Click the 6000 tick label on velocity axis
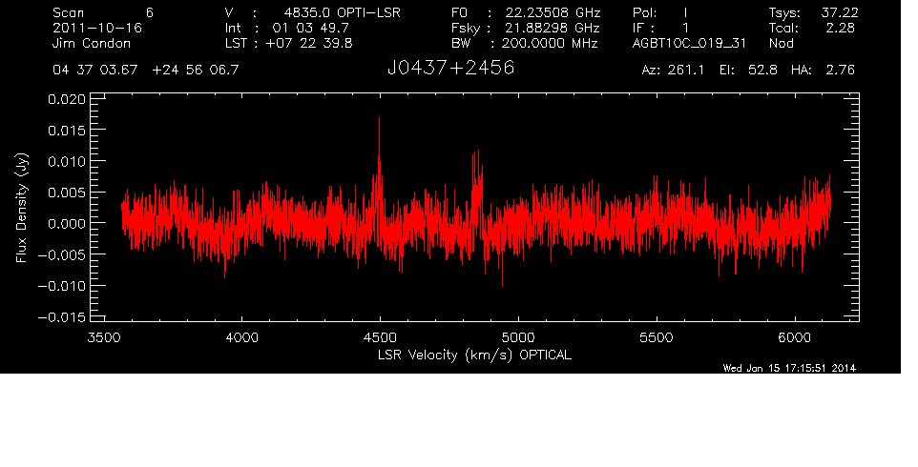Image resolution: width=918 pixels, height=467 pixels. click(792, 337)
